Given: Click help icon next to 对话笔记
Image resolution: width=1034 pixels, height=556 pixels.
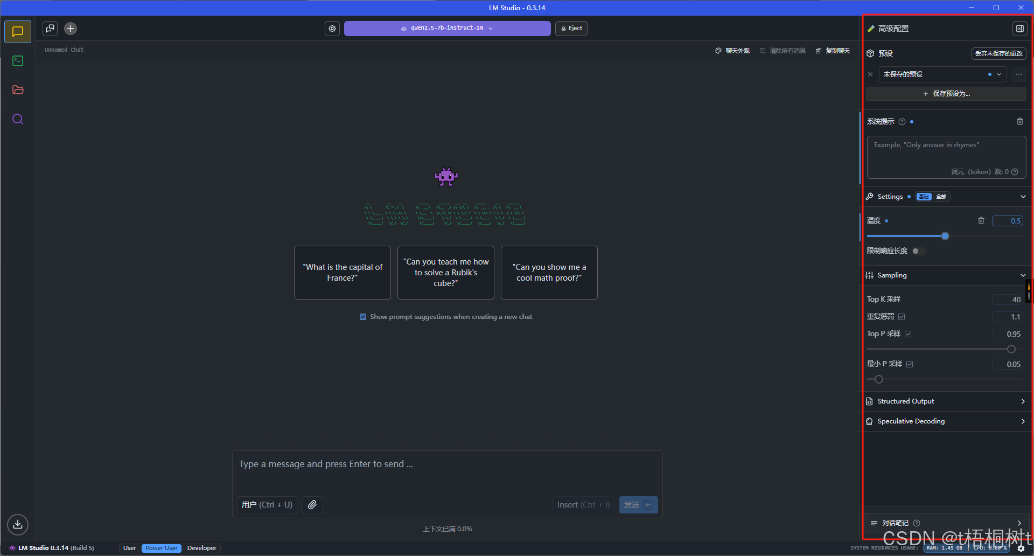Looking at the screenshot, I should pyautogui.click(x=917, y=523).
